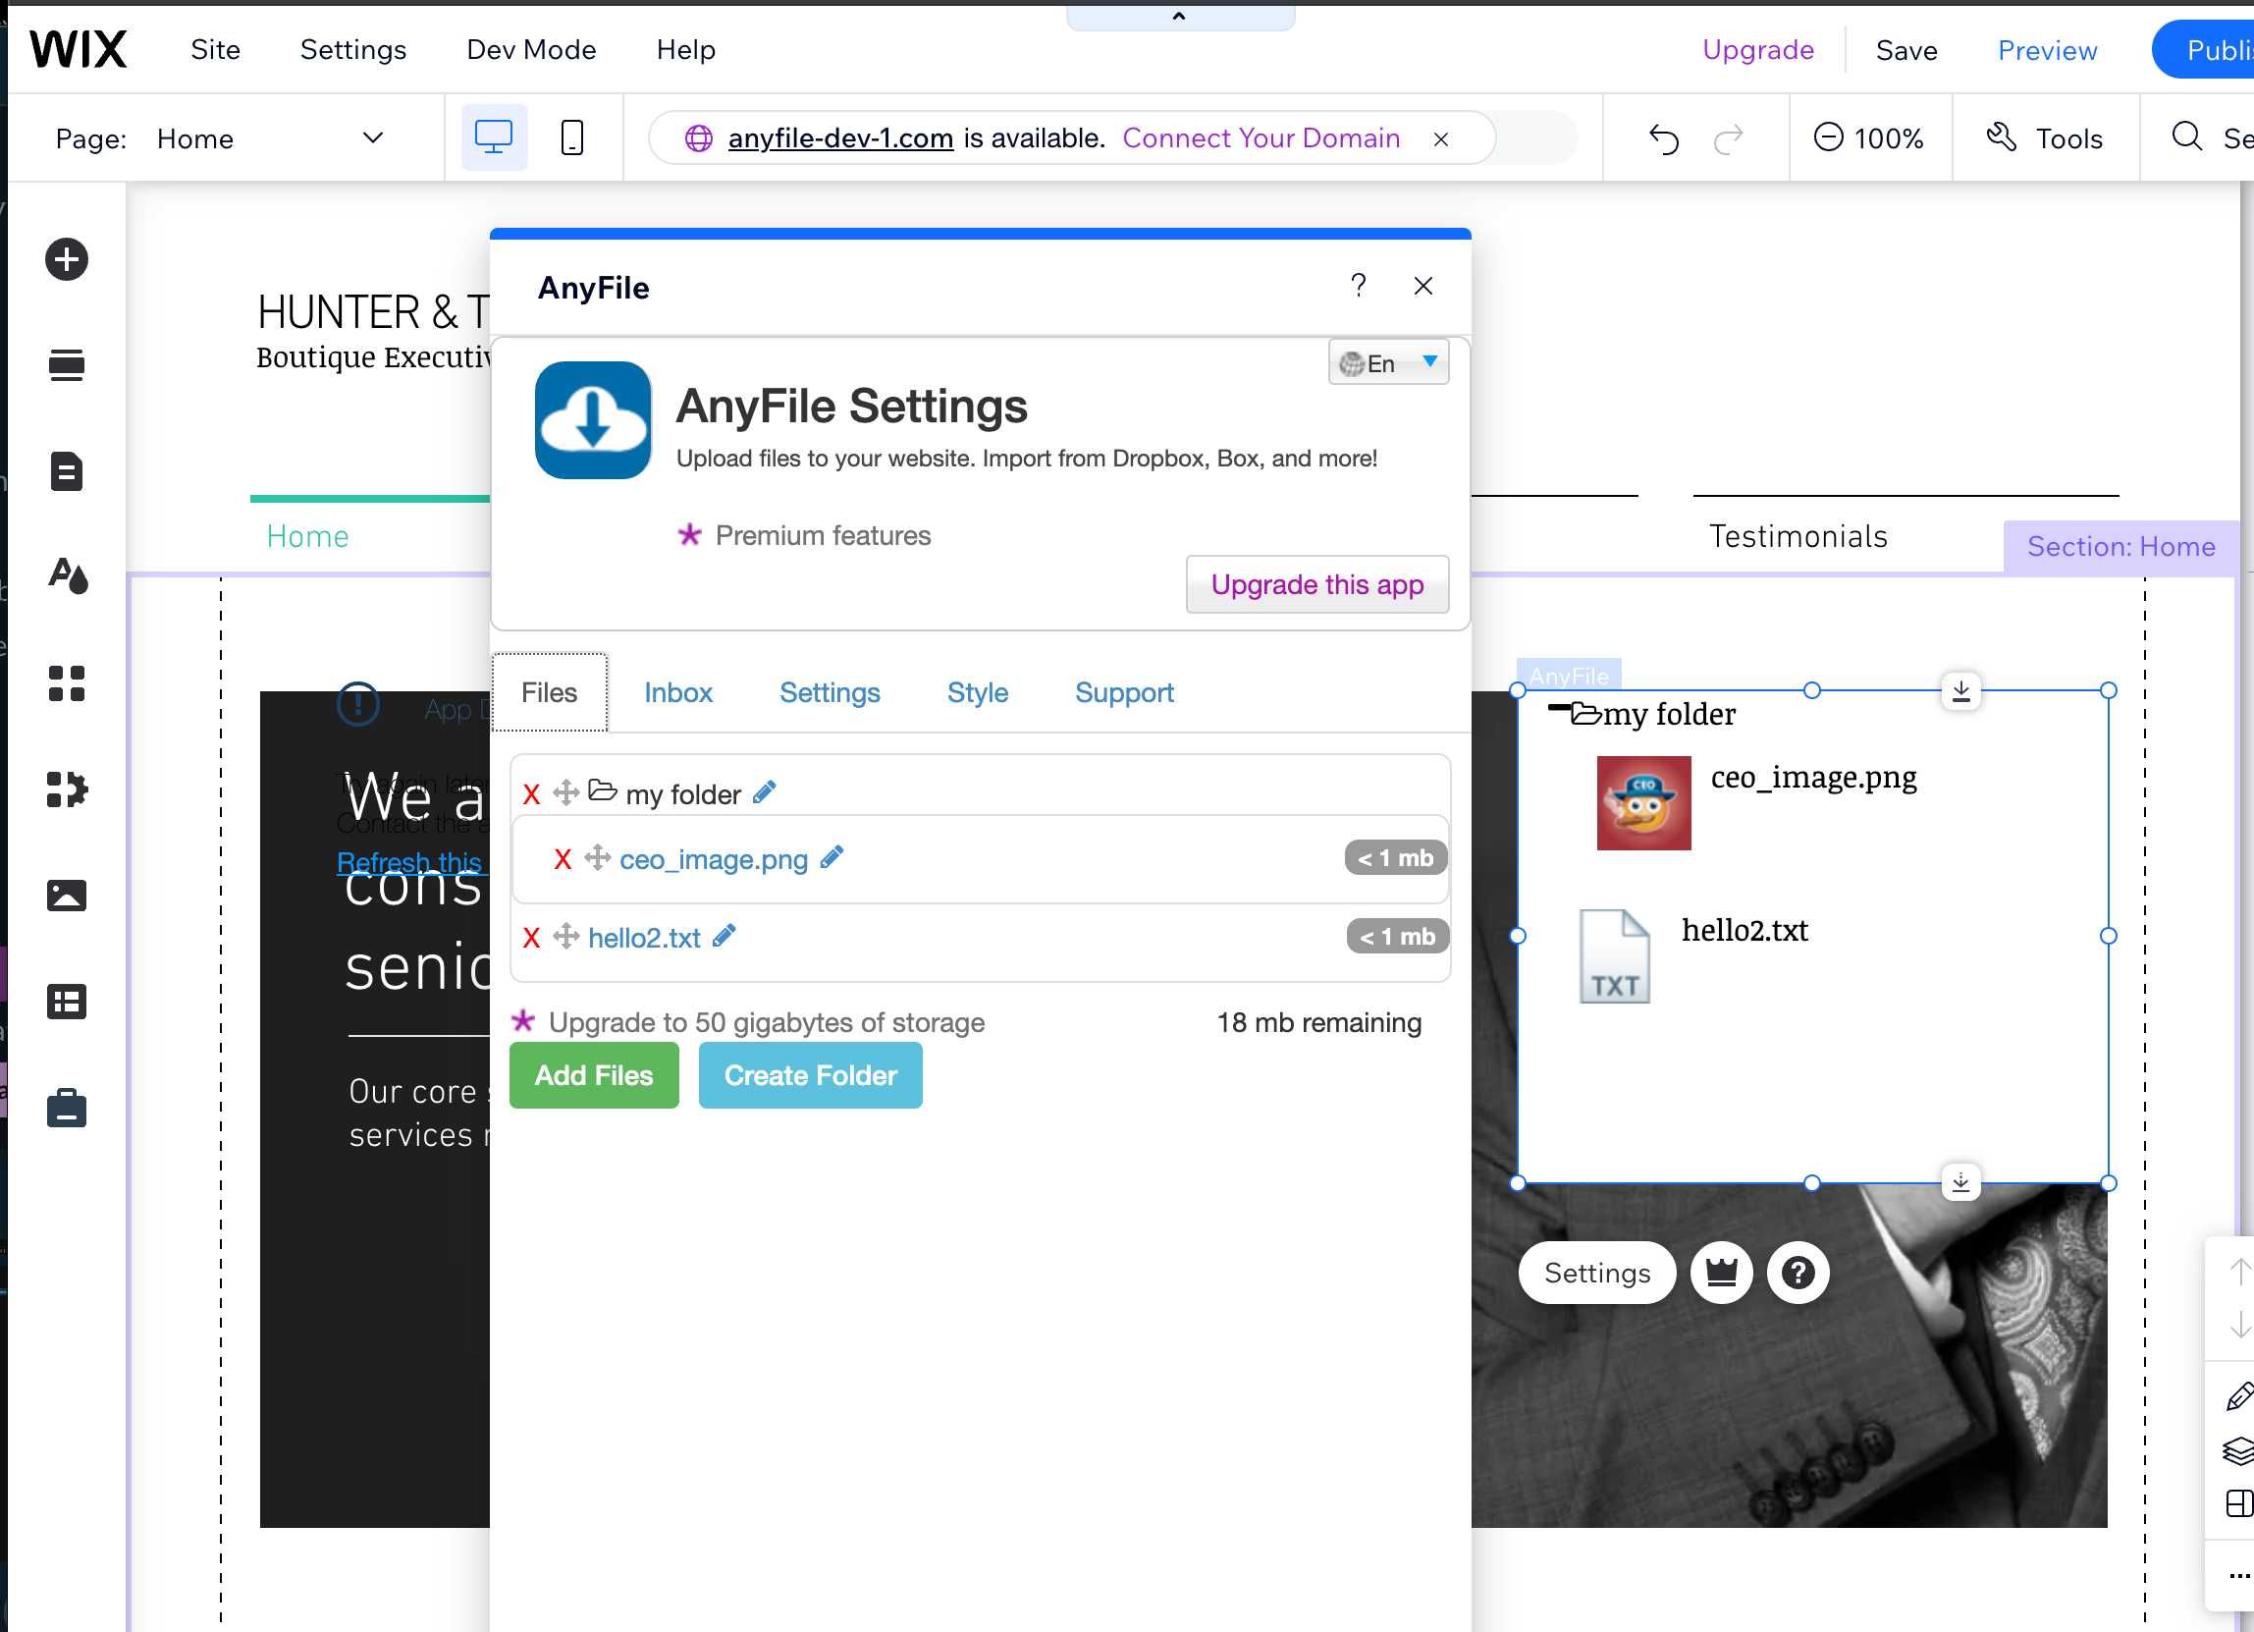Switch to the Support tab
The height and width of the screenshot is (1632, 2254).
(1124, 692)
